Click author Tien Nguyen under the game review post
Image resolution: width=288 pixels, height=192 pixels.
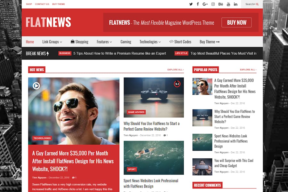(x=131, y=135)
